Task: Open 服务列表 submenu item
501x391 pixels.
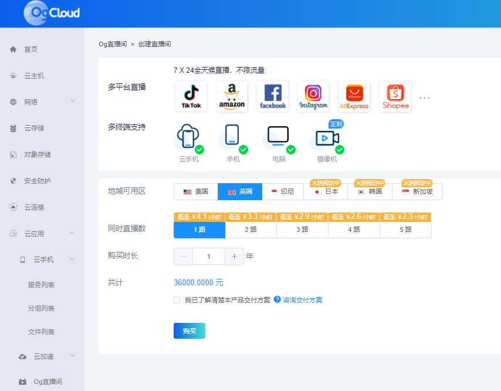Action: [42, 285]
